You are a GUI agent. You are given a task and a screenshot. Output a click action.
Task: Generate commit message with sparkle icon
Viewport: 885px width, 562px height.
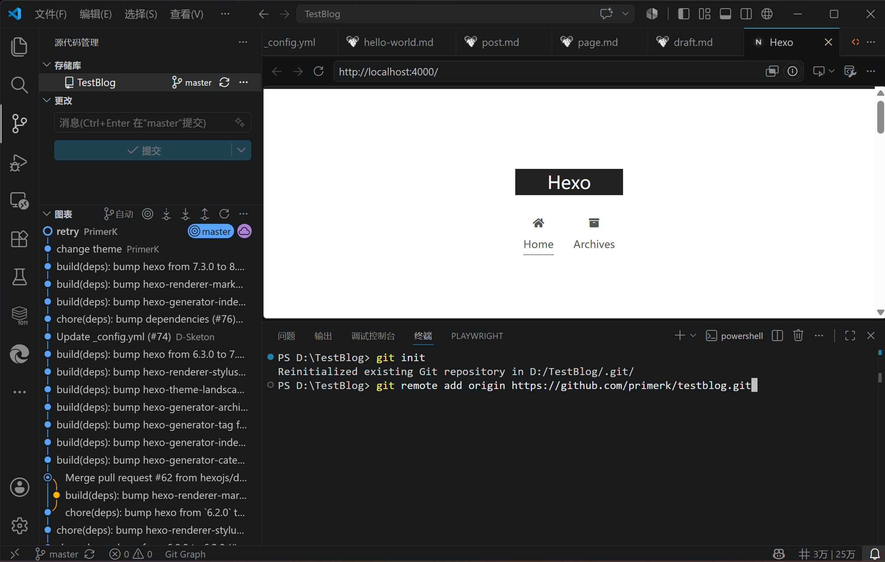point(240,123)
